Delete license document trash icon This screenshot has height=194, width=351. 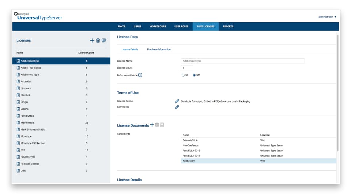tap(157, 125)
